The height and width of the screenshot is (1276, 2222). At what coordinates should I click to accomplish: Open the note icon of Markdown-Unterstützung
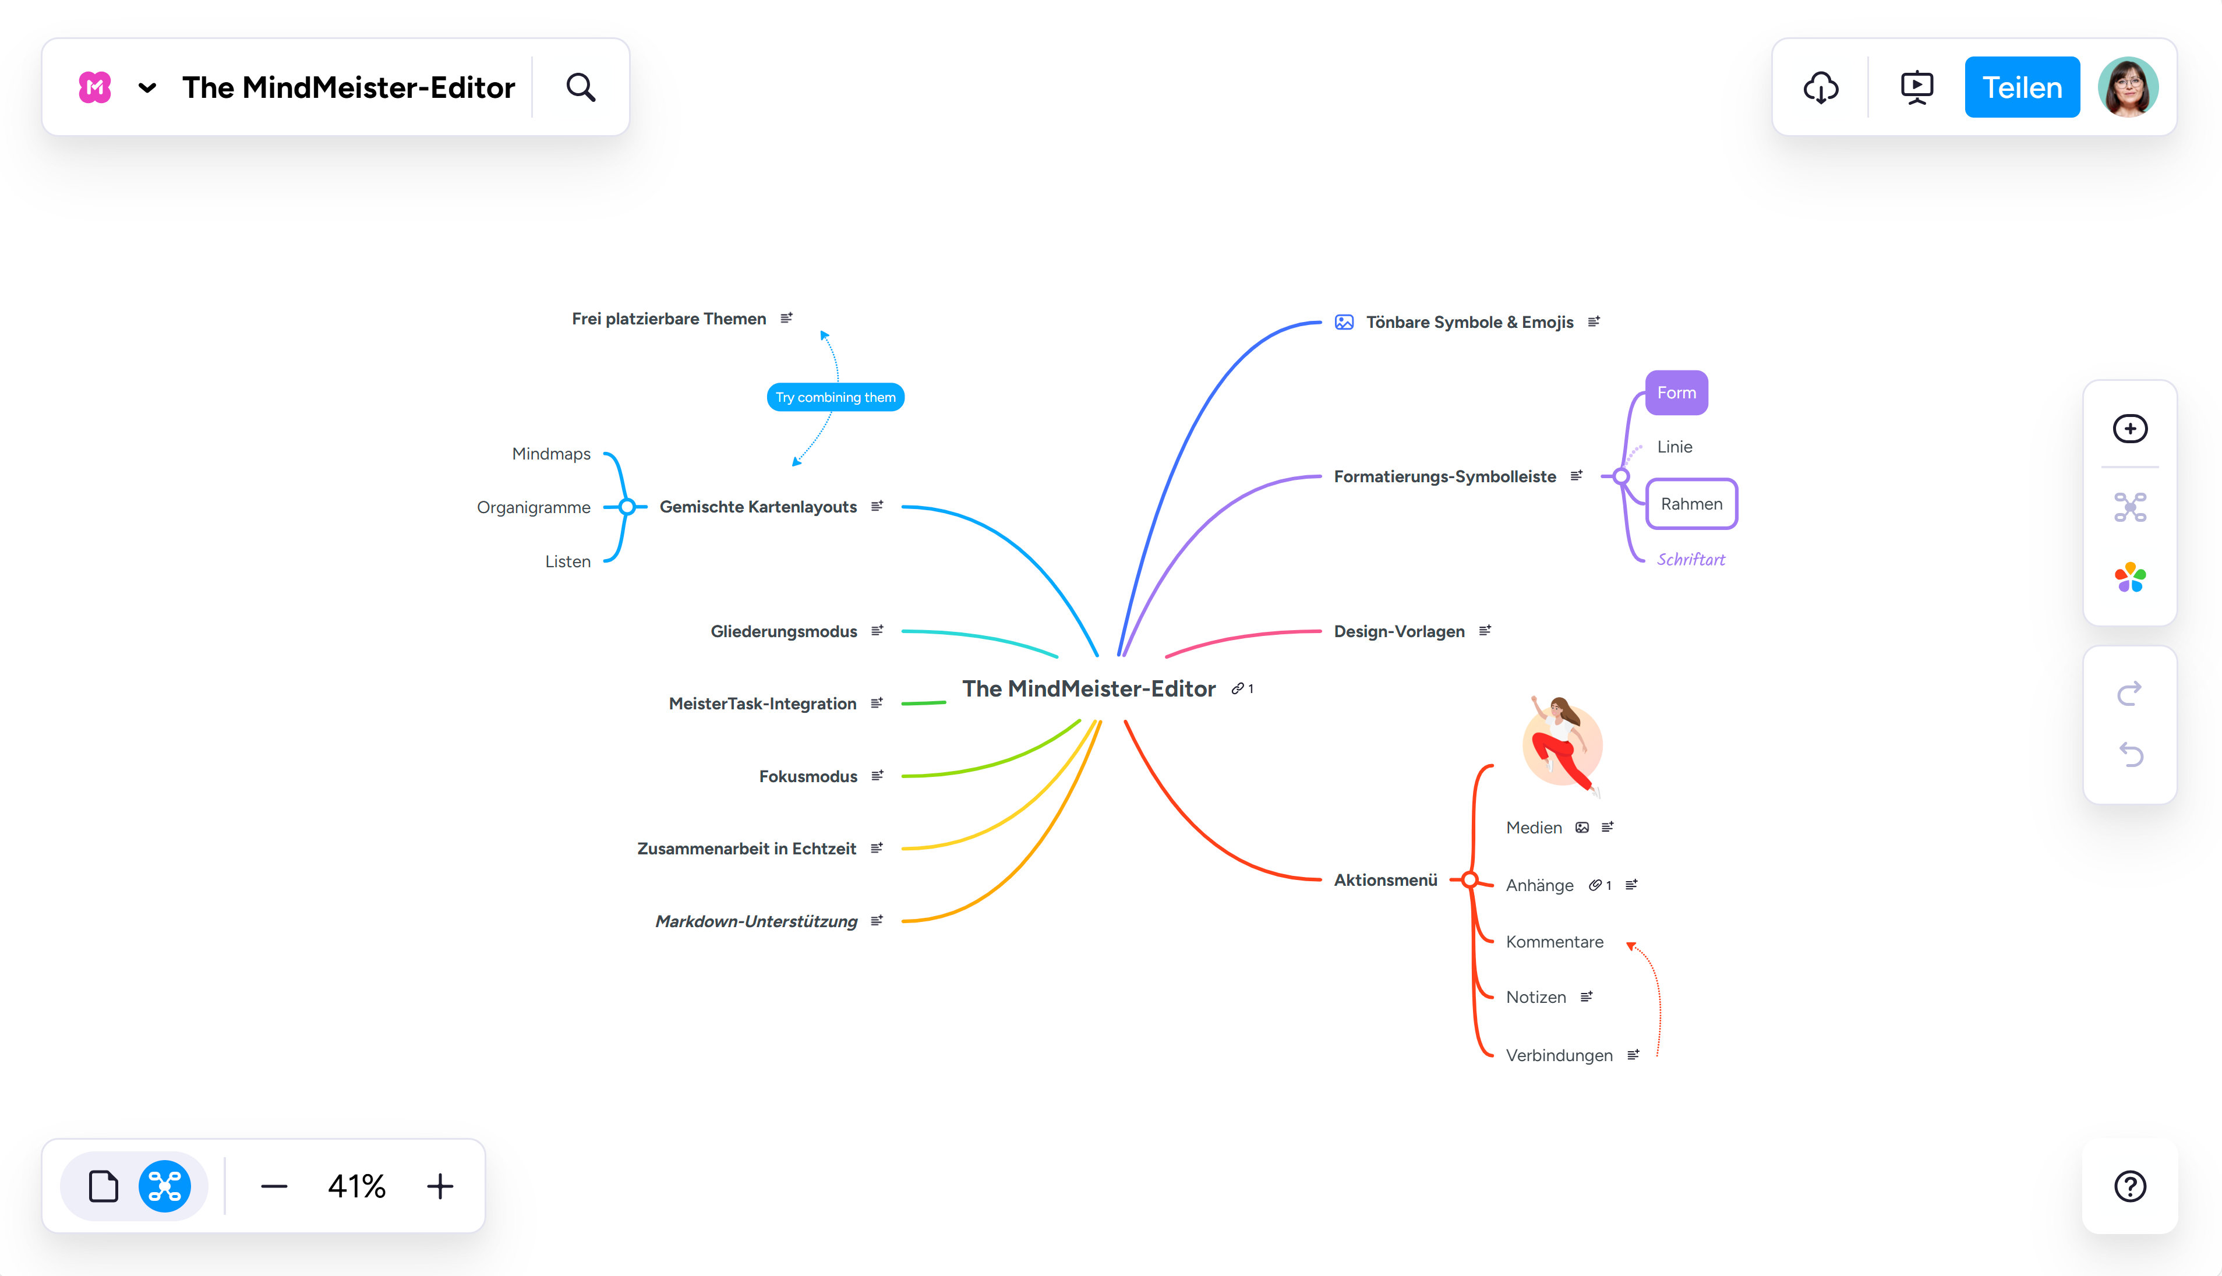click(877, 920)
